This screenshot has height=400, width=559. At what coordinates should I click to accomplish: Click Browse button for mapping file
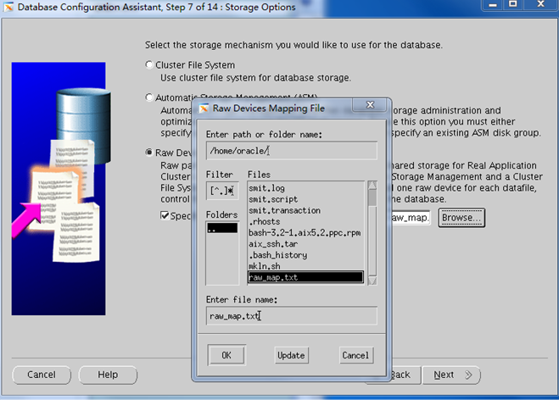coord(461,218)
